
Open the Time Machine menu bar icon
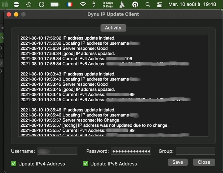point(28,5)
